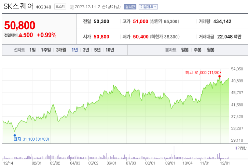248x168 pixels.
Task: Click the 41,580 y-axis label
Action: click(x=237, y=105)
